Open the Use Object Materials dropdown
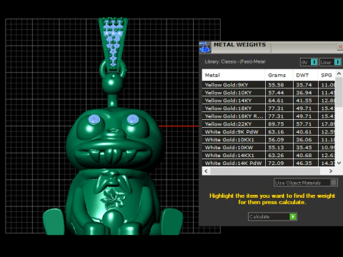Screen dimensions: 343x257 coord(306,183)
